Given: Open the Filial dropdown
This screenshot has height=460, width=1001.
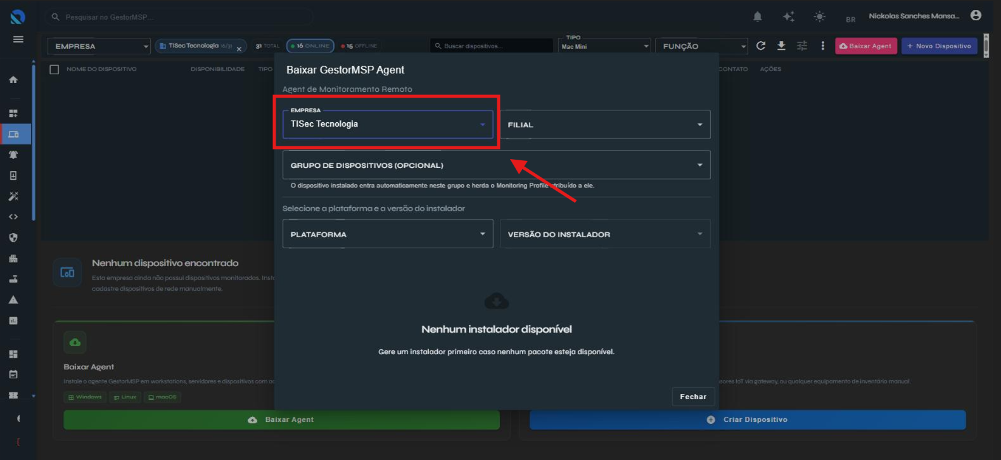Looking at the screenshot, I should (605, 125).
